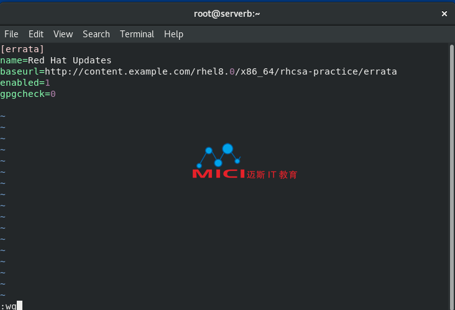
Task: Click the name=Red Hat Updates line
Action: pyautogui.click(x=56, y=60)
